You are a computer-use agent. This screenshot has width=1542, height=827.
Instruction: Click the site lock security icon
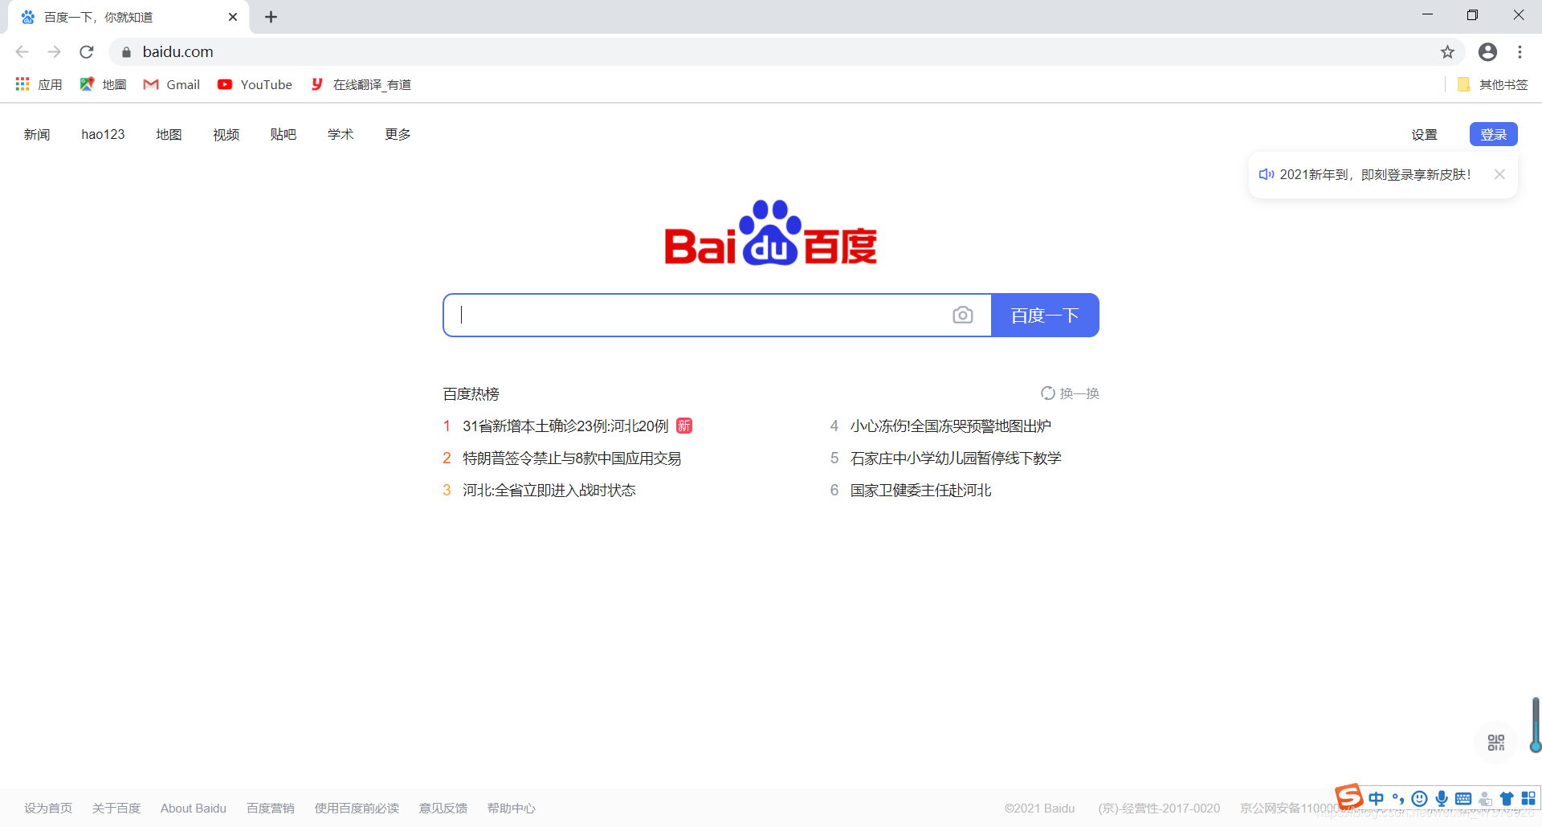tap(126, 52)
